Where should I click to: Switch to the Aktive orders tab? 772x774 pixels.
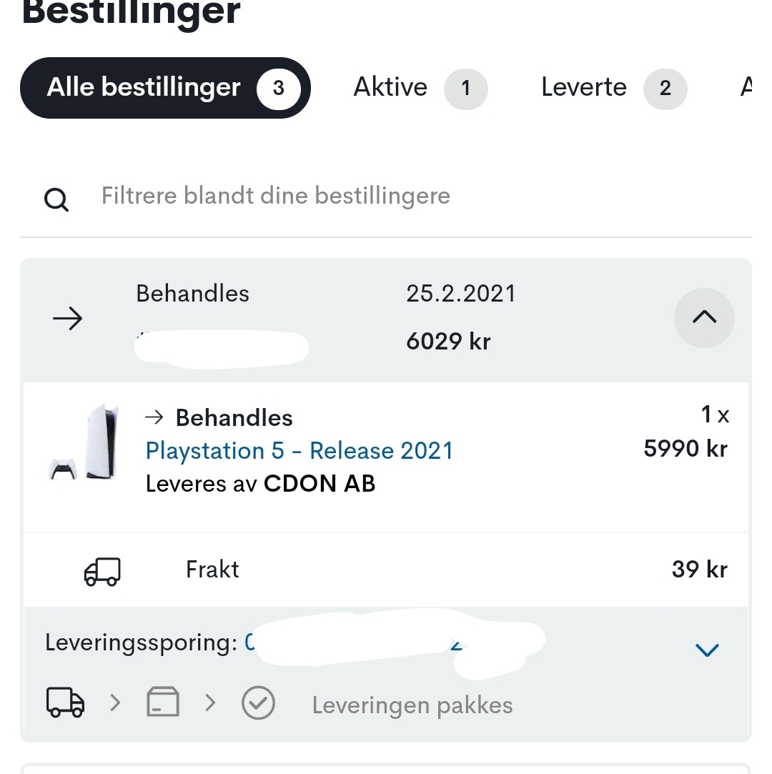pos(420,88)
